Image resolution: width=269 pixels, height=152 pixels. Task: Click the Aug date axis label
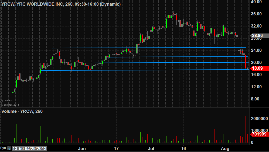tap(225, 148)
